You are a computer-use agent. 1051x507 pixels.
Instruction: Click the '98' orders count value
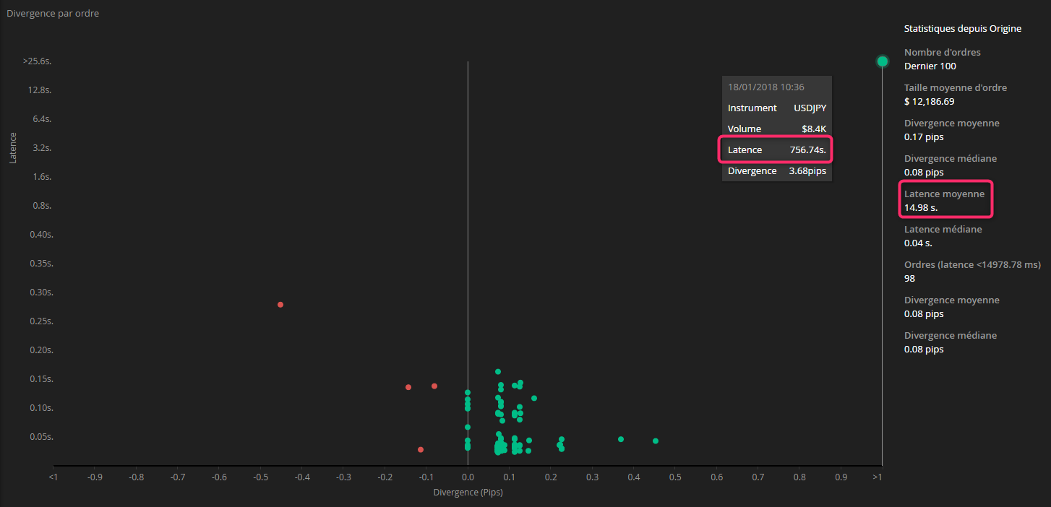(x=909, y=279)
